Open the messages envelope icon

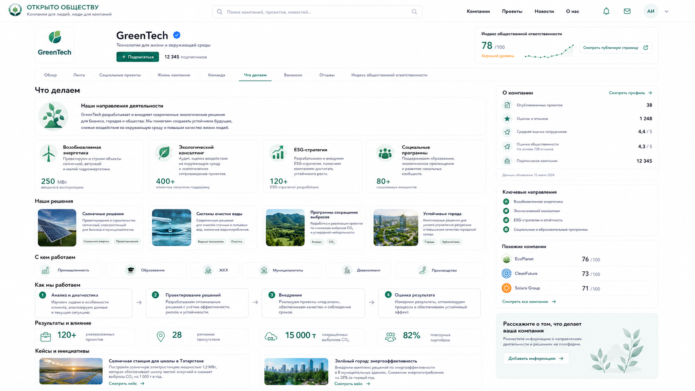[627, 11]
